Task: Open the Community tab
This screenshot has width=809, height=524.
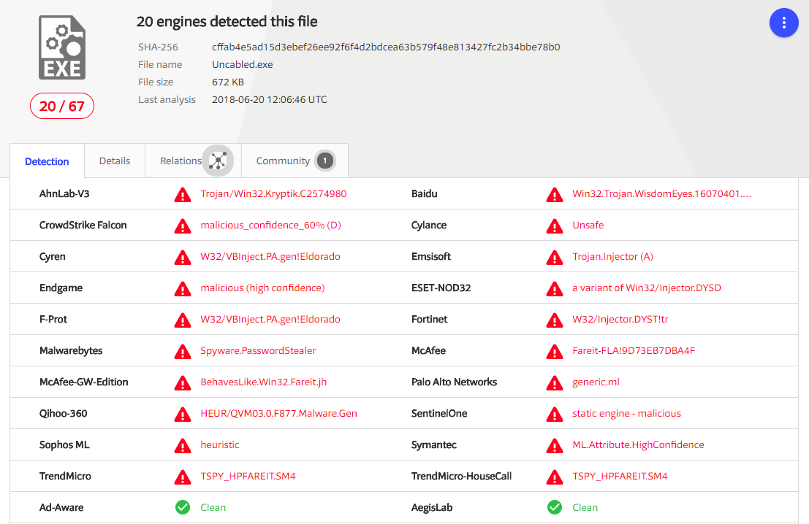Action: click(283, 161)
